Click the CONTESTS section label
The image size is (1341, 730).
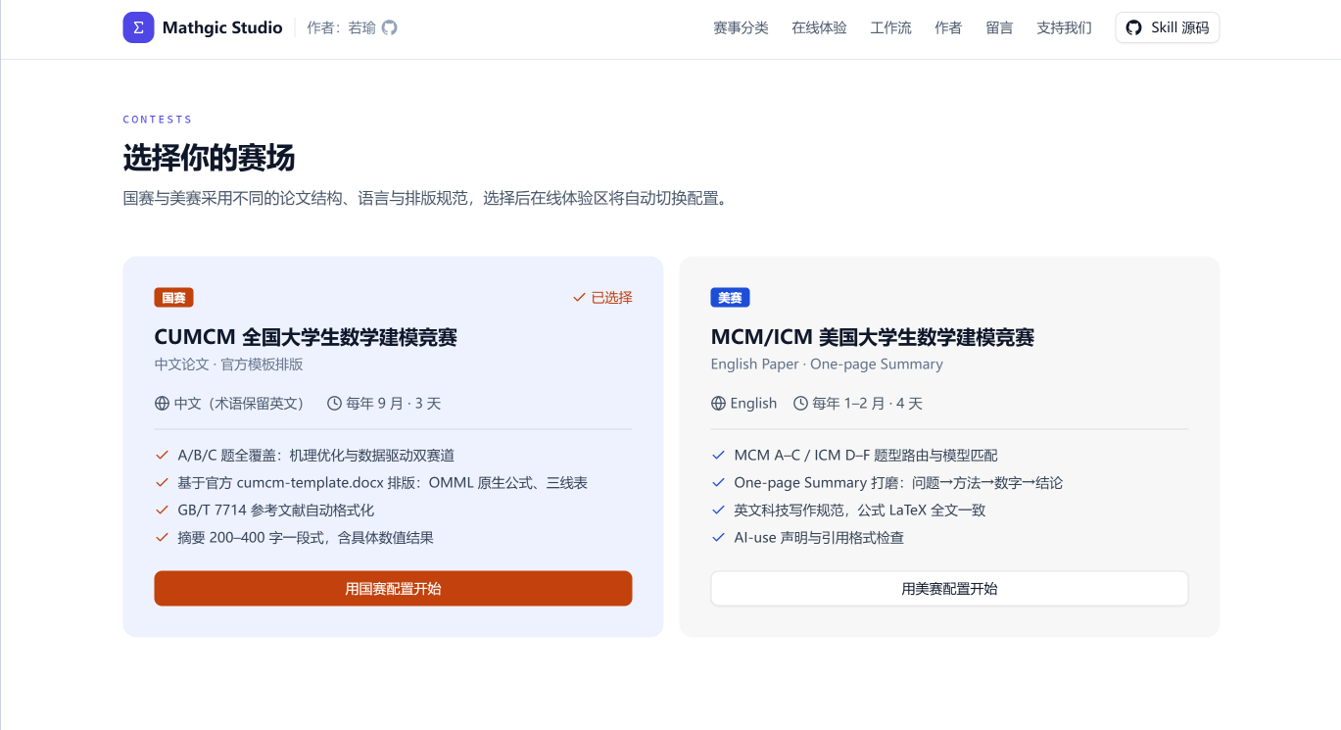click(x=158, y=120)
